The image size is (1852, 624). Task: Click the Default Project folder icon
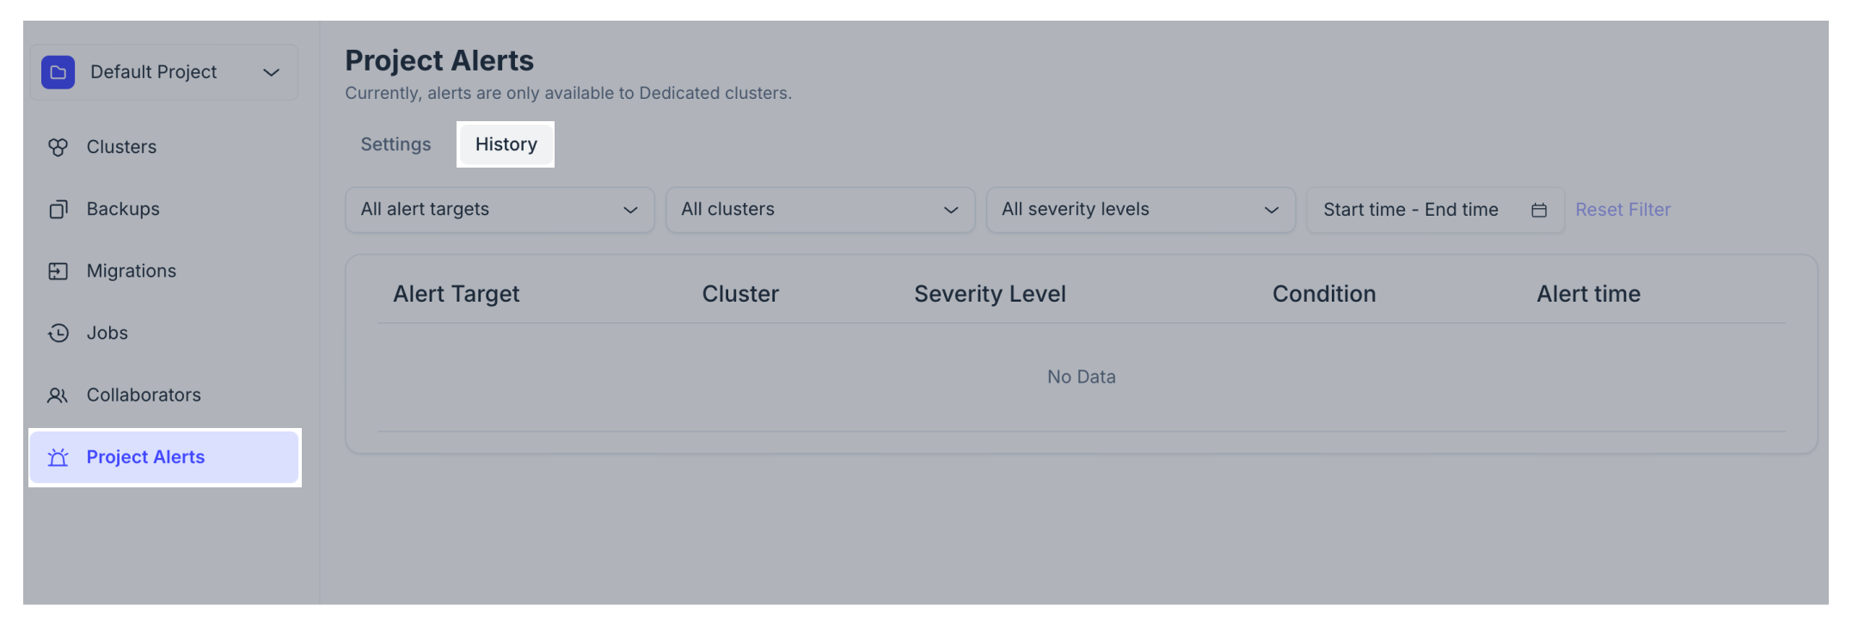pyautogui.click(x=58, y=72)
